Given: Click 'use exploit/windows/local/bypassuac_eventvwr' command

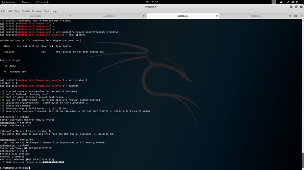Looking at the screenshot, I should click(x=87, y=32).
